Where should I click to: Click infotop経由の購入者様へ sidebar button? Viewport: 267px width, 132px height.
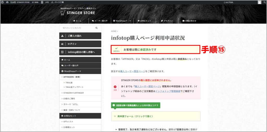coord(80,52)
